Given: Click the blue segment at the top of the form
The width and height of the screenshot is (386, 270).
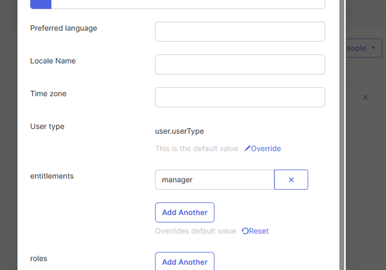Looking at the screenshot, I should pyautogui.click(x=41, y=4).
